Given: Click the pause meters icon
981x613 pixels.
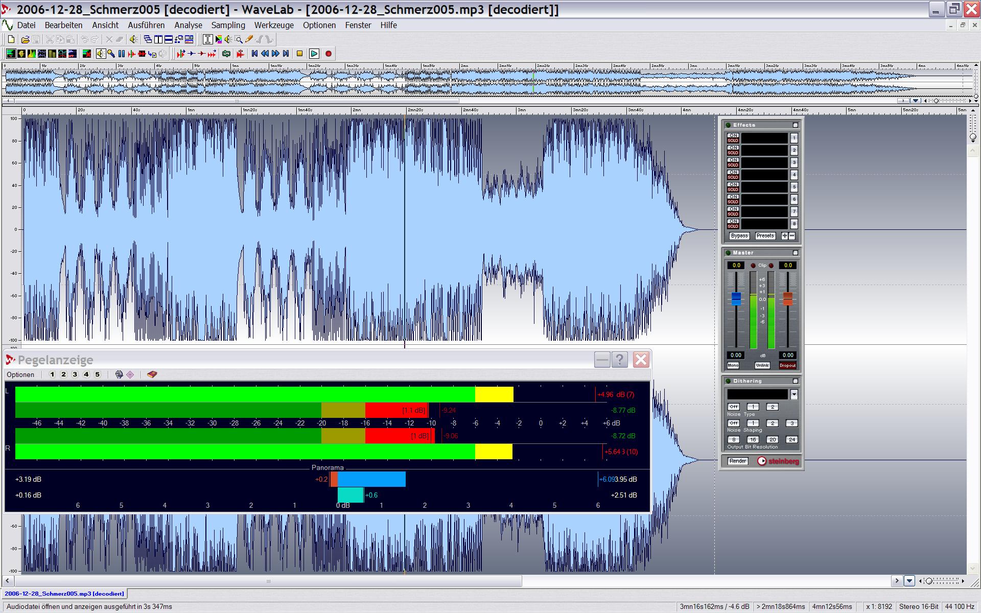Looking at the screenshot, I should tap(121, 54).
